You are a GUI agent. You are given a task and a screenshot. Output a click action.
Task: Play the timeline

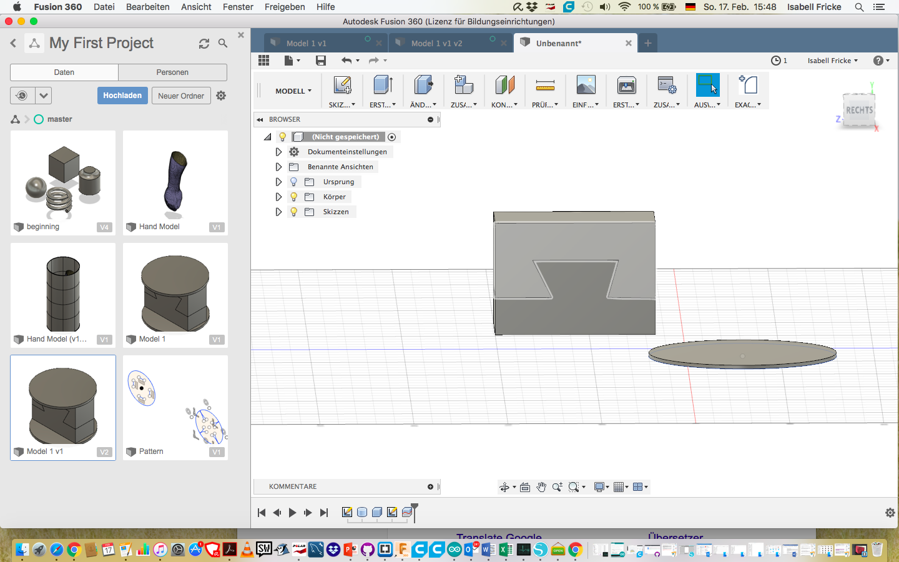coord(292,513)
